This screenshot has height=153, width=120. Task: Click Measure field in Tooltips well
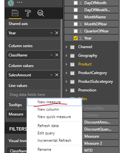[x=17, y=114]
